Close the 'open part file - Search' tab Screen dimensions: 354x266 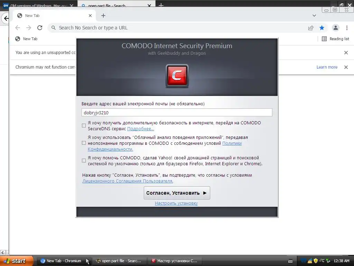[149, 6]
